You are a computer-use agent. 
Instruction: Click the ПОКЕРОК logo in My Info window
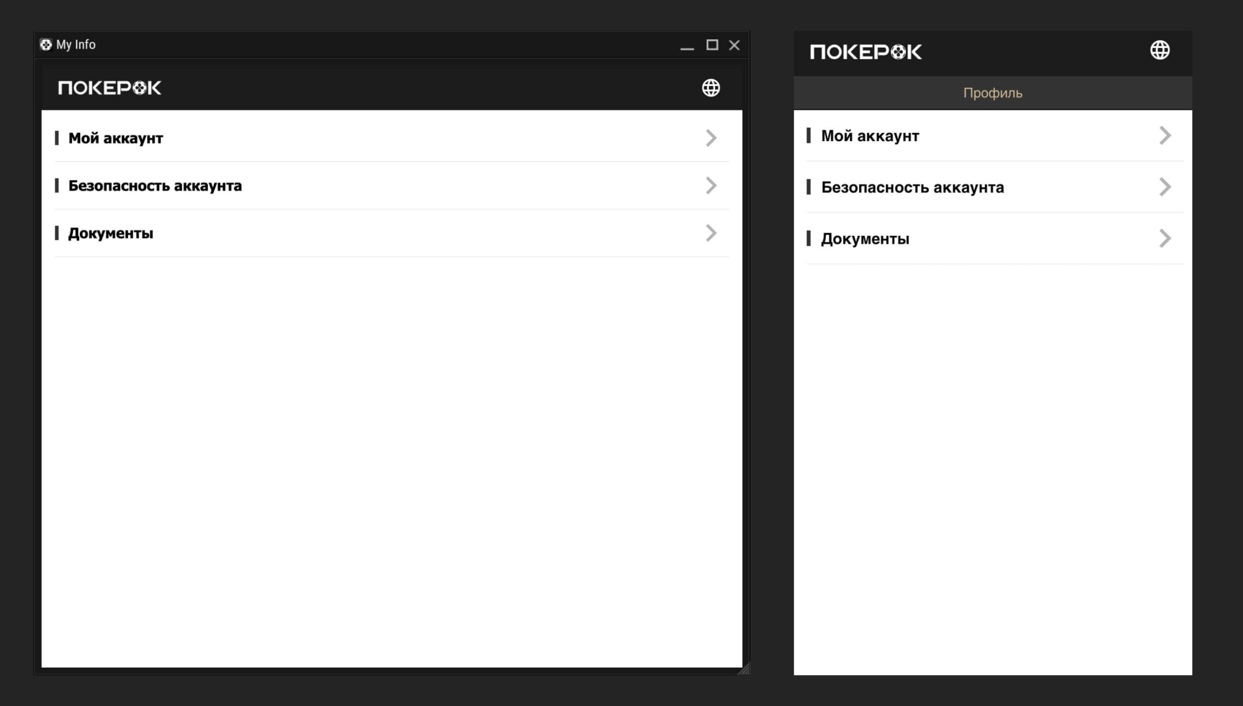(109, 88)
